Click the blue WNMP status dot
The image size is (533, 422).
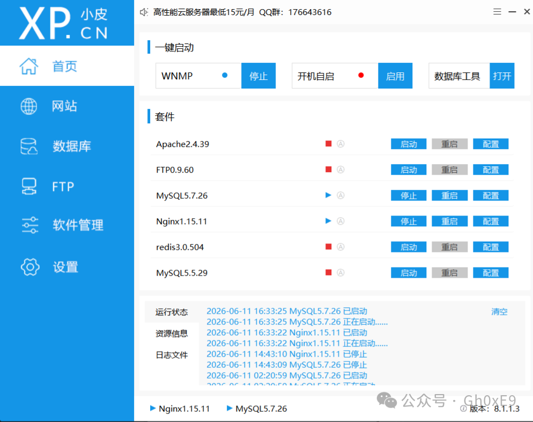pos(225,75)
